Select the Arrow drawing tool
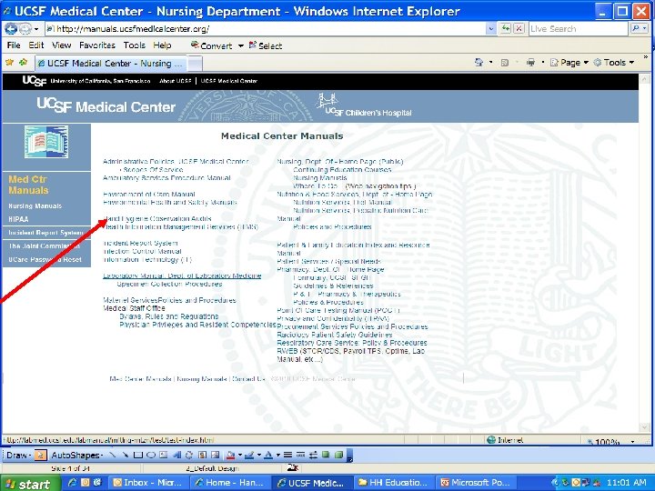Image resolution: width=655 pixels, height=491 pixels. point(125,455)
